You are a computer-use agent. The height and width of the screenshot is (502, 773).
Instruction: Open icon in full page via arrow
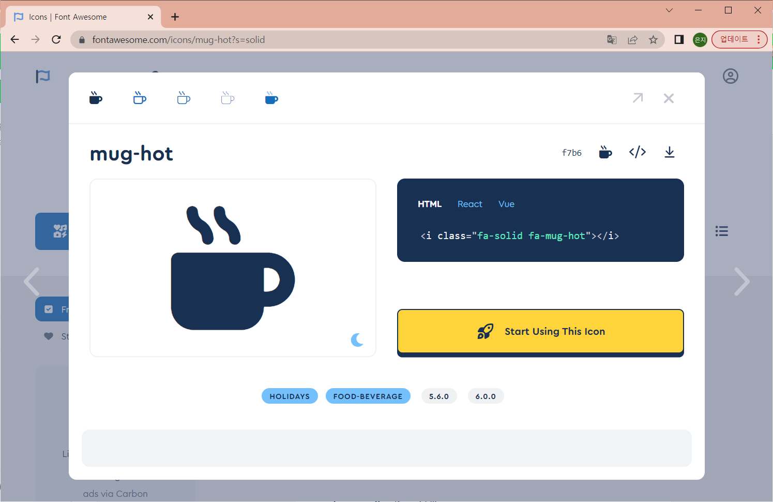coord(638,98)
